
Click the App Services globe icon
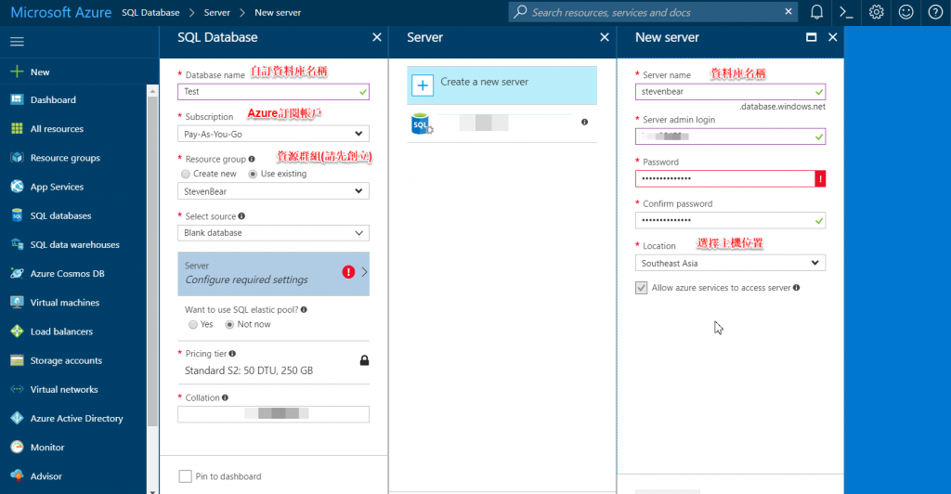pos(17,187)
